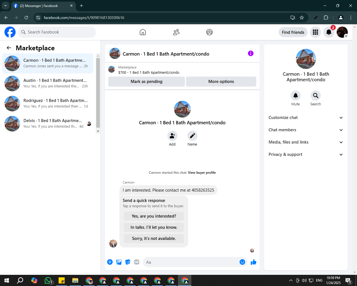357x286 pixels.
Task: Open the Rodriguez conversation in the list
Action: 48,104
